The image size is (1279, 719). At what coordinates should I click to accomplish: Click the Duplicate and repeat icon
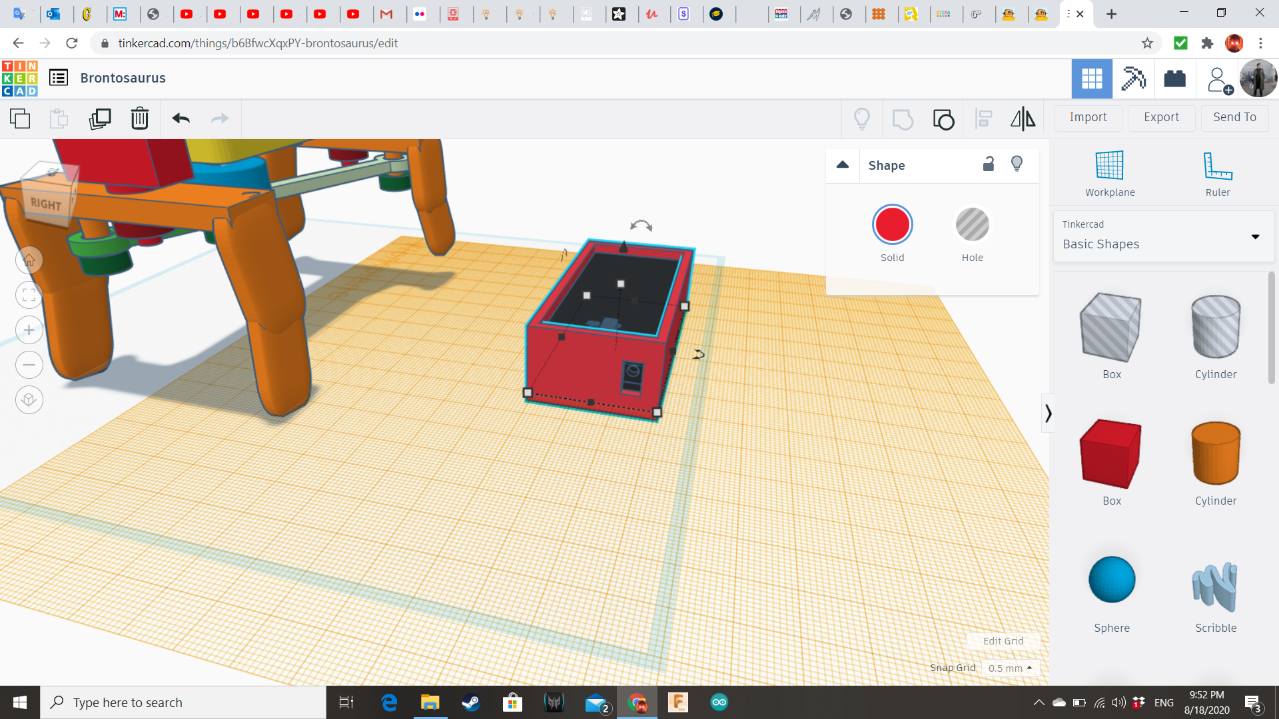pos(100,119)
